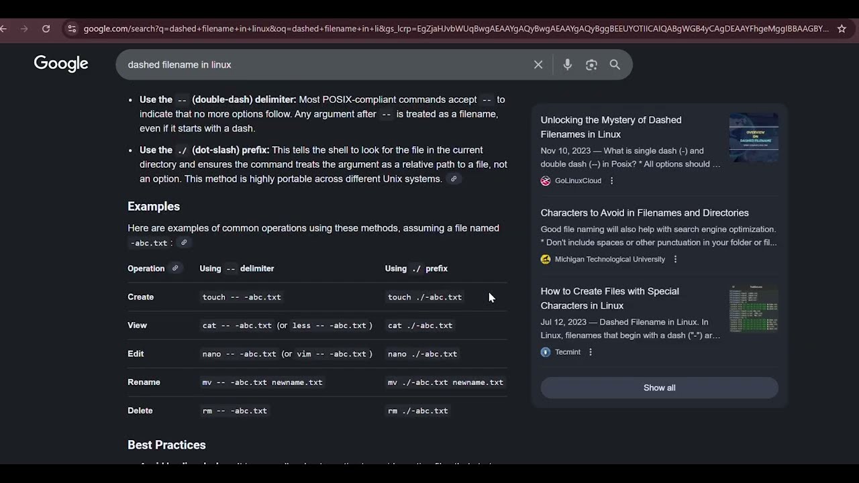Open source link icon next to -abc.txt
The height and width of the screenshot is (483, 859).
pos(184,243)
